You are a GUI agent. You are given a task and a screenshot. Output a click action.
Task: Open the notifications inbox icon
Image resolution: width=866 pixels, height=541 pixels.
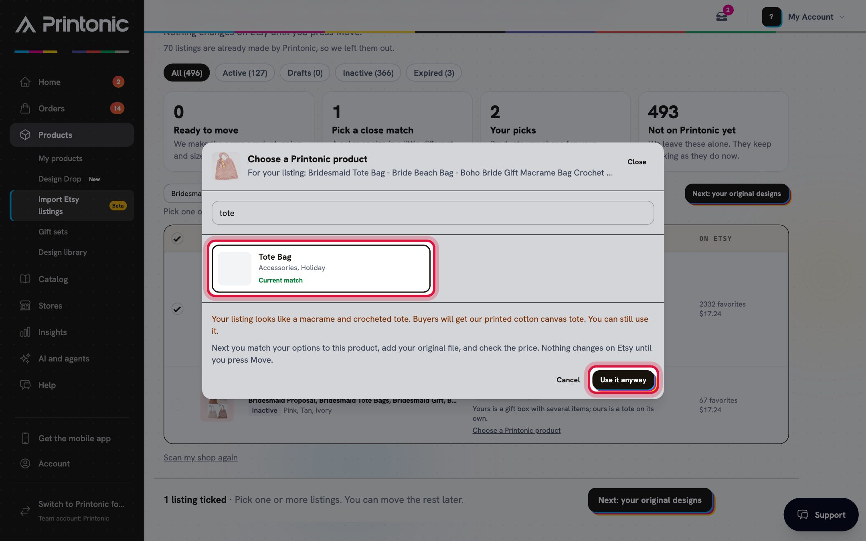(x=722, y=17)
